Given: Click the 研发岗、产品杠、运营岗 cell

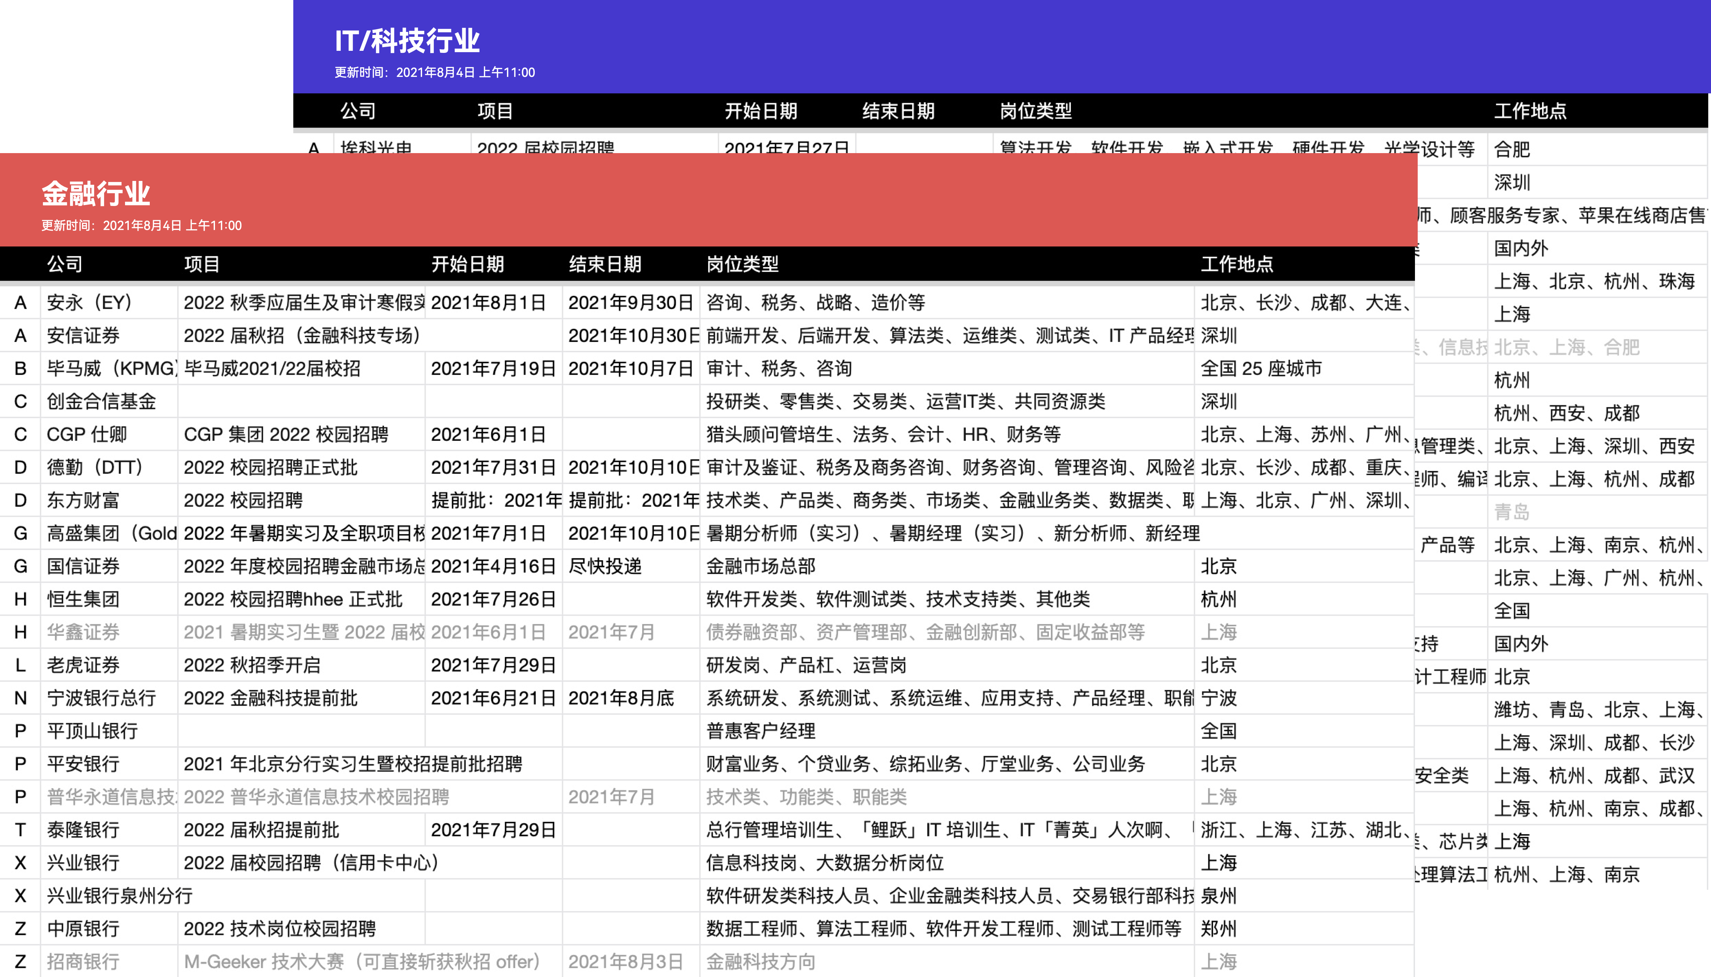Looking at the screenshot, I should (947, 665).
